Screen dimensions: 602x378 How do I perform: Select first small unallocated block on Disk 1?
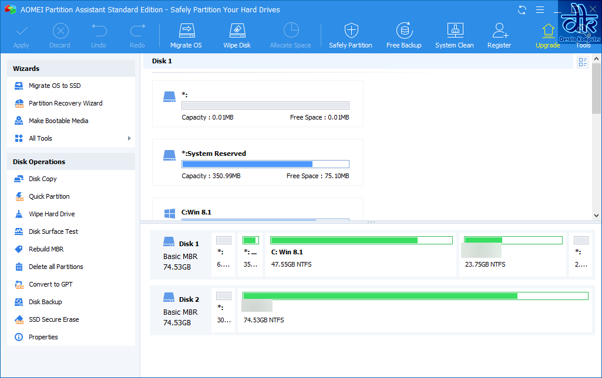pyautogui.click(x=223, y=254)
